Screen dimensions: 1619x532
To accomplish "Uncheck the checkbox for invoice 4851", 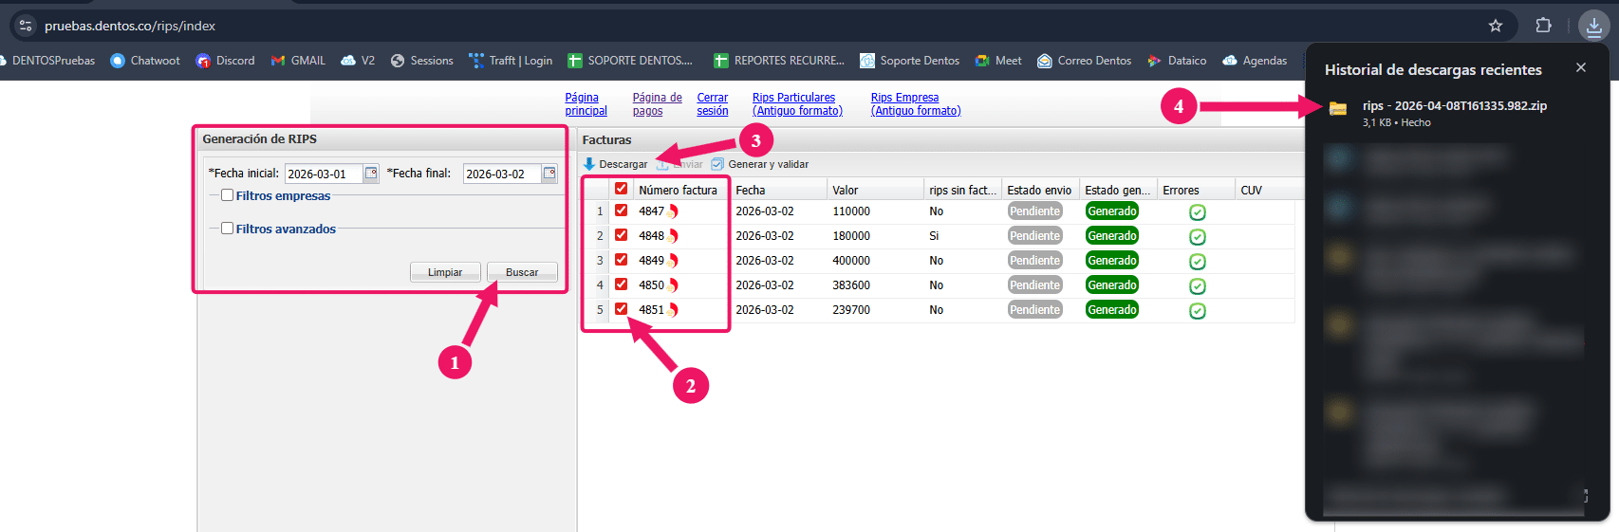I will click(621, 309).
